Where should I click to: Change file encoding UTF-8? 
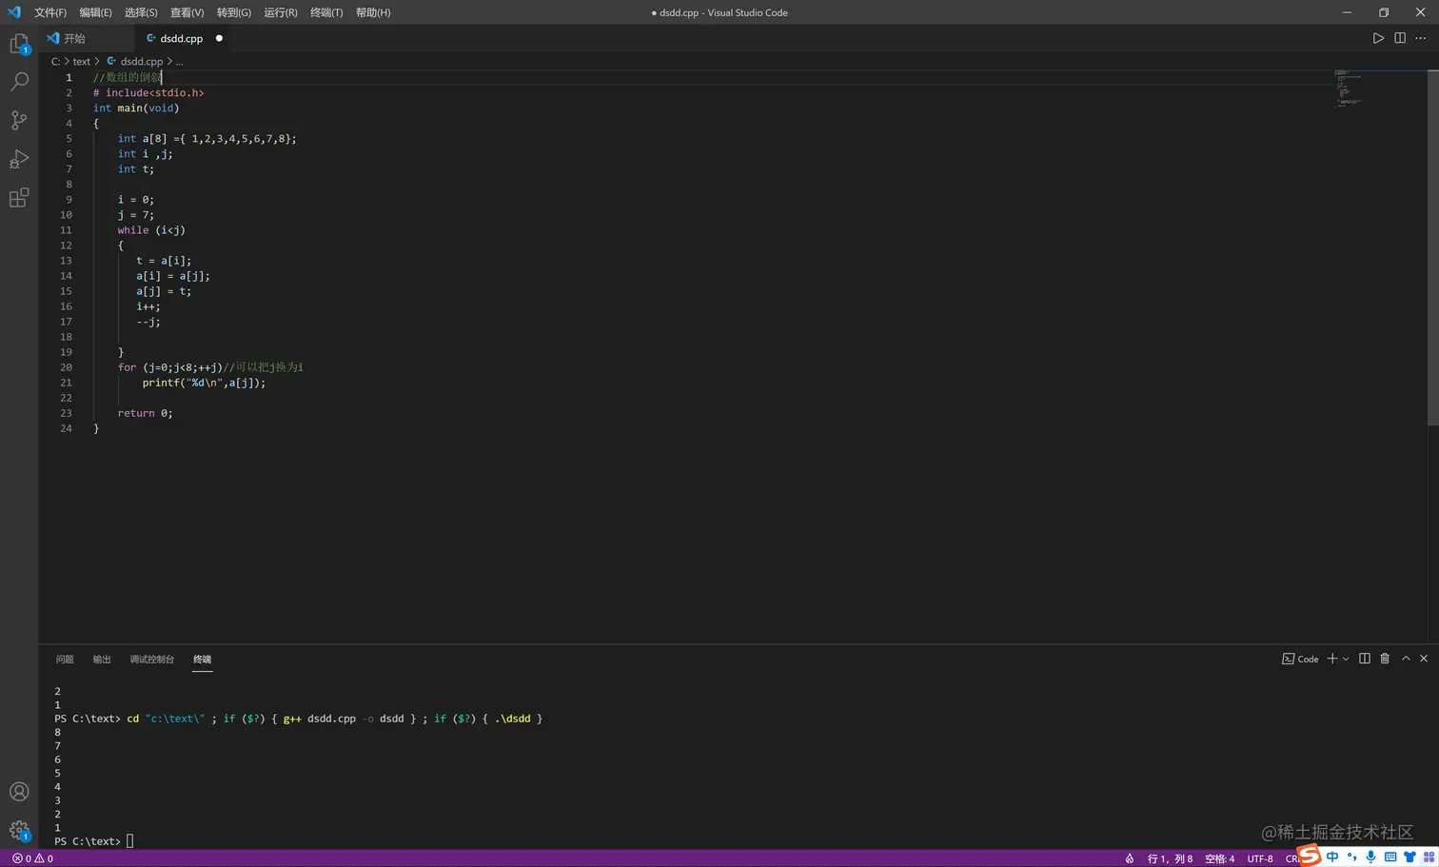[x=1260, y=858]
